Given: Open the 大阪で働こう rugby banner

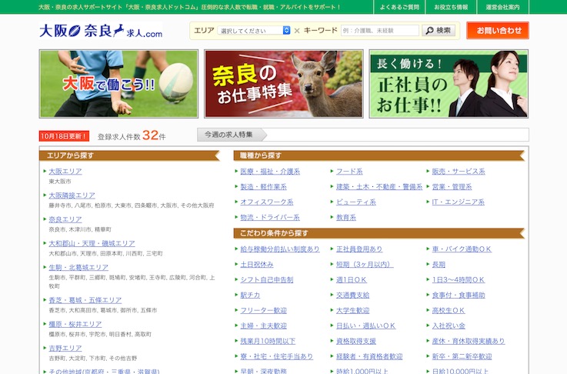Looking at the screenshot, I should click(118, 84).
